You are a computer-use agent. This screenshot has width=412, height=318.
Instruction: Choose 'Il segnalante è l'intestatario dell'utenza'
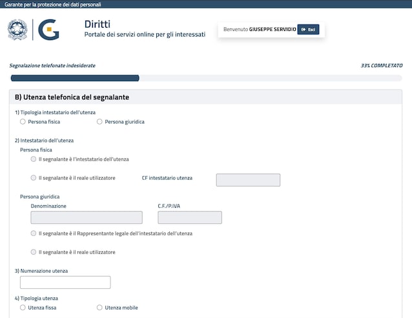[34, 159]
